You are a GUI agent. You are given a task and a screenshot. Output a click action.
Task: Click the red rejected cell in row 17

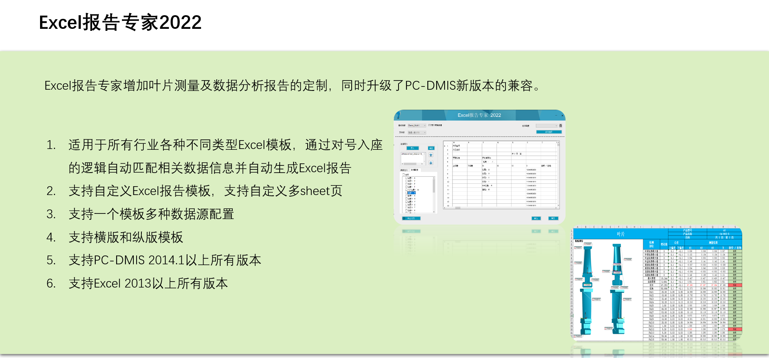coord(735,285)
